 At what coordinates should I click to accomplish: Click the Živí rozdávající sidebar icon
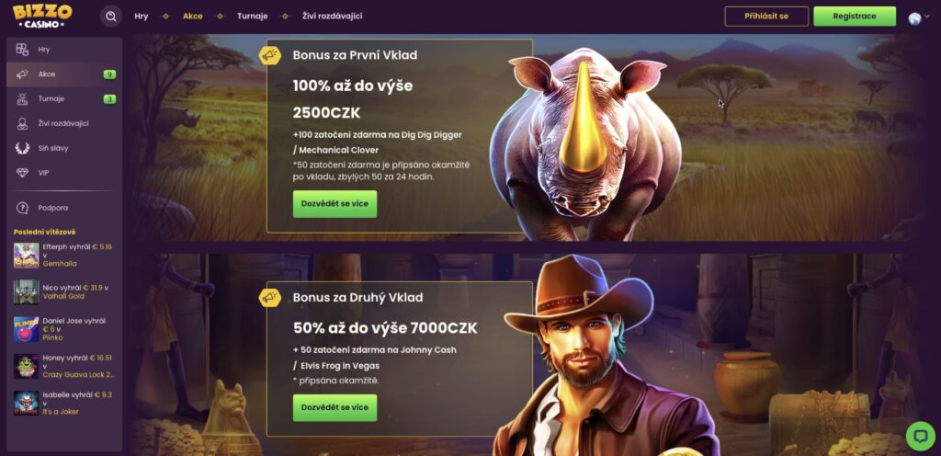(x=22, y=123)
